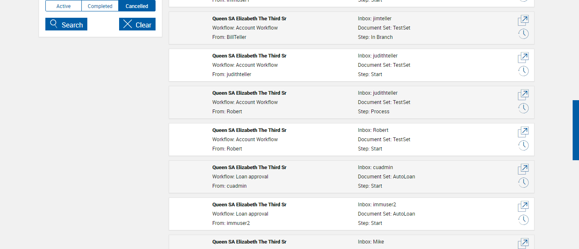The image size is (579, 249).
Task: Show history for judiththeller Process step item
Action: pyautogui.click(x=523, y=108)
